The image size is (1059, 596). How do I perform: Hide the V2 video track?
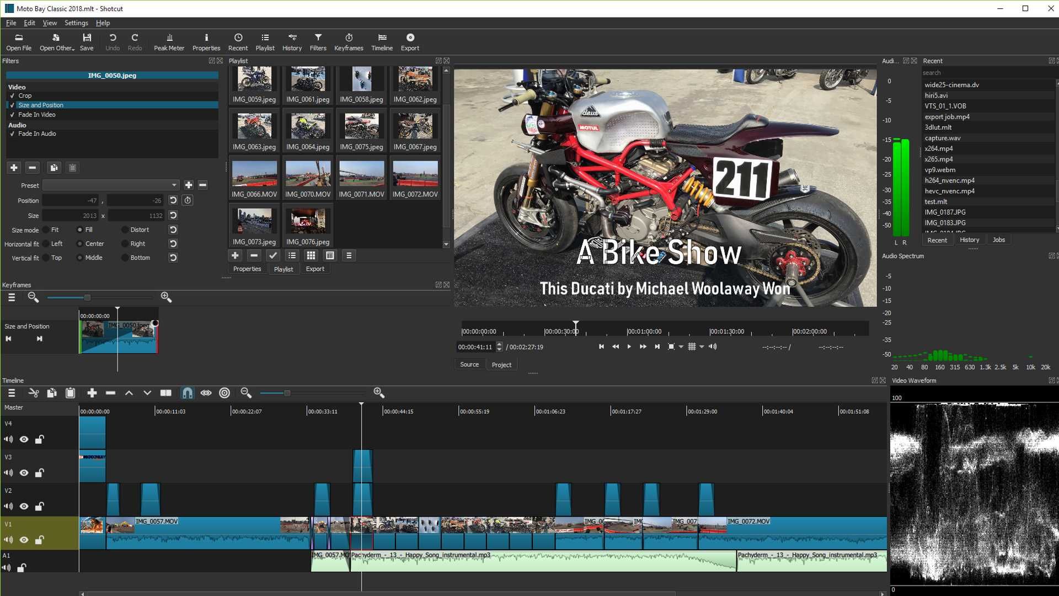(24, 506)
